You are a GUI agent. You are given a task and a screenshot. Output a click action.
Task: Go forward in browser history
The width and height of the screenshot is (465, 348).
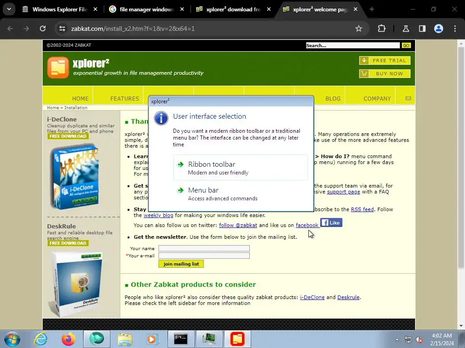[26, 29]
